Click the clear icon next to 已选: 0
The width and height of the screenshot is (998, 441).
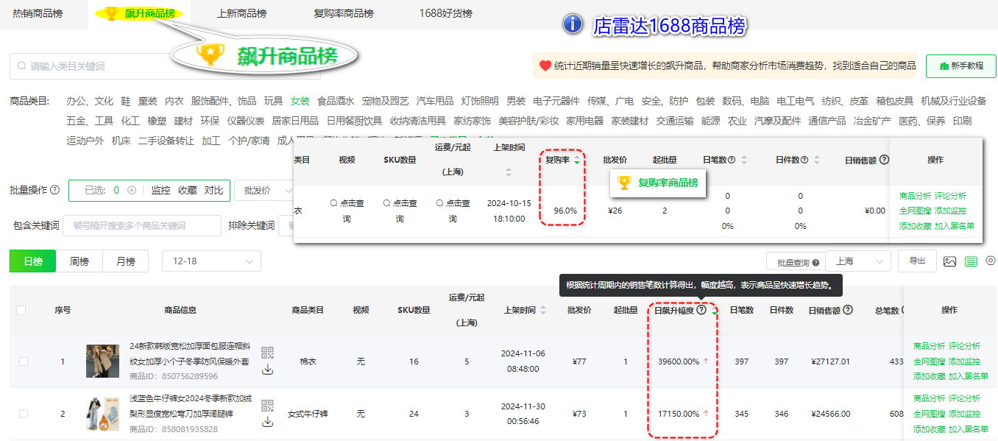point(132,191)
